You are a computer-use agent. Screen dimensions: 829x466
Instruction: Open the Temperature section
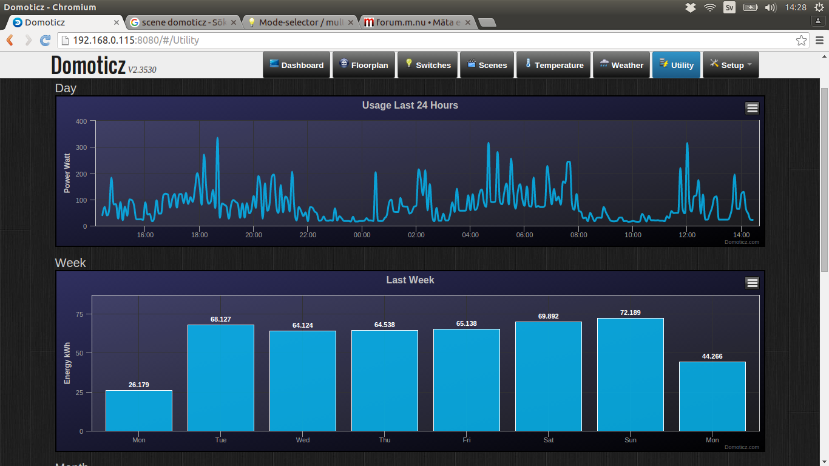coord(554,65)
